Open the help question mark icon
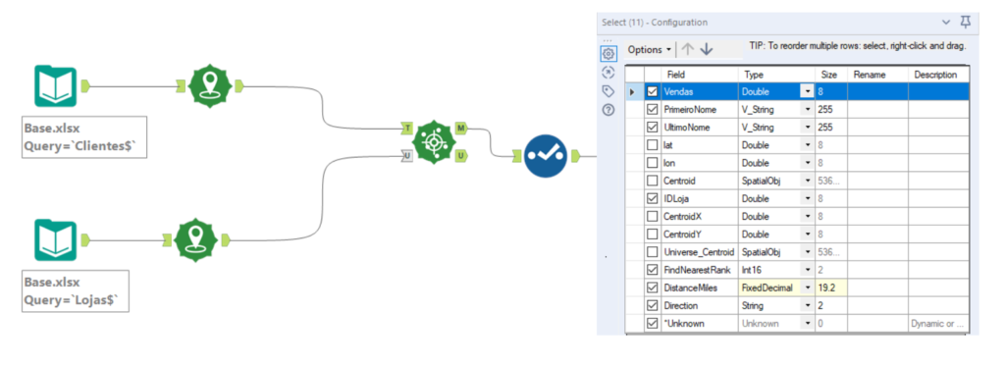 coord(608,110)
